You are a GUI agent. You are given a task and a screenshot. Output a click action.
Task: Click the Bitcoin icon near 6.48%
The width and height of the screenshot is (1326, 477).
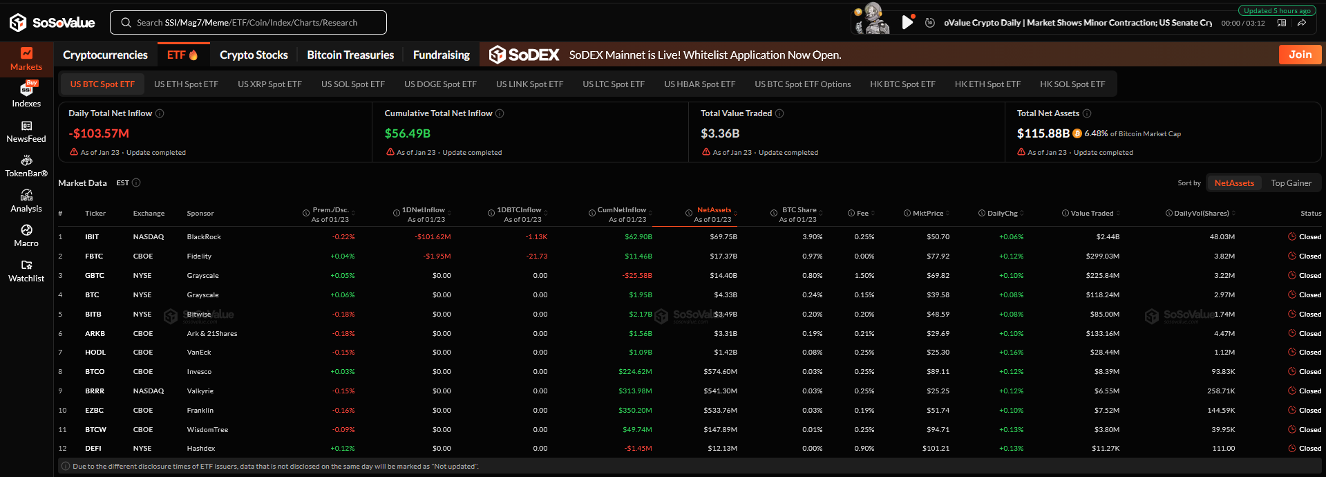(x=1077, y=133)
